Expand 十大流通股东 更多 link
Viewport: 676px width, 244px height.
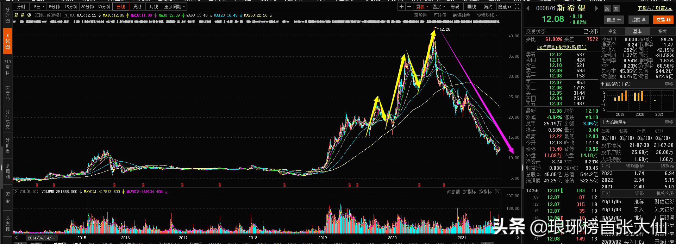click(669, 123)
